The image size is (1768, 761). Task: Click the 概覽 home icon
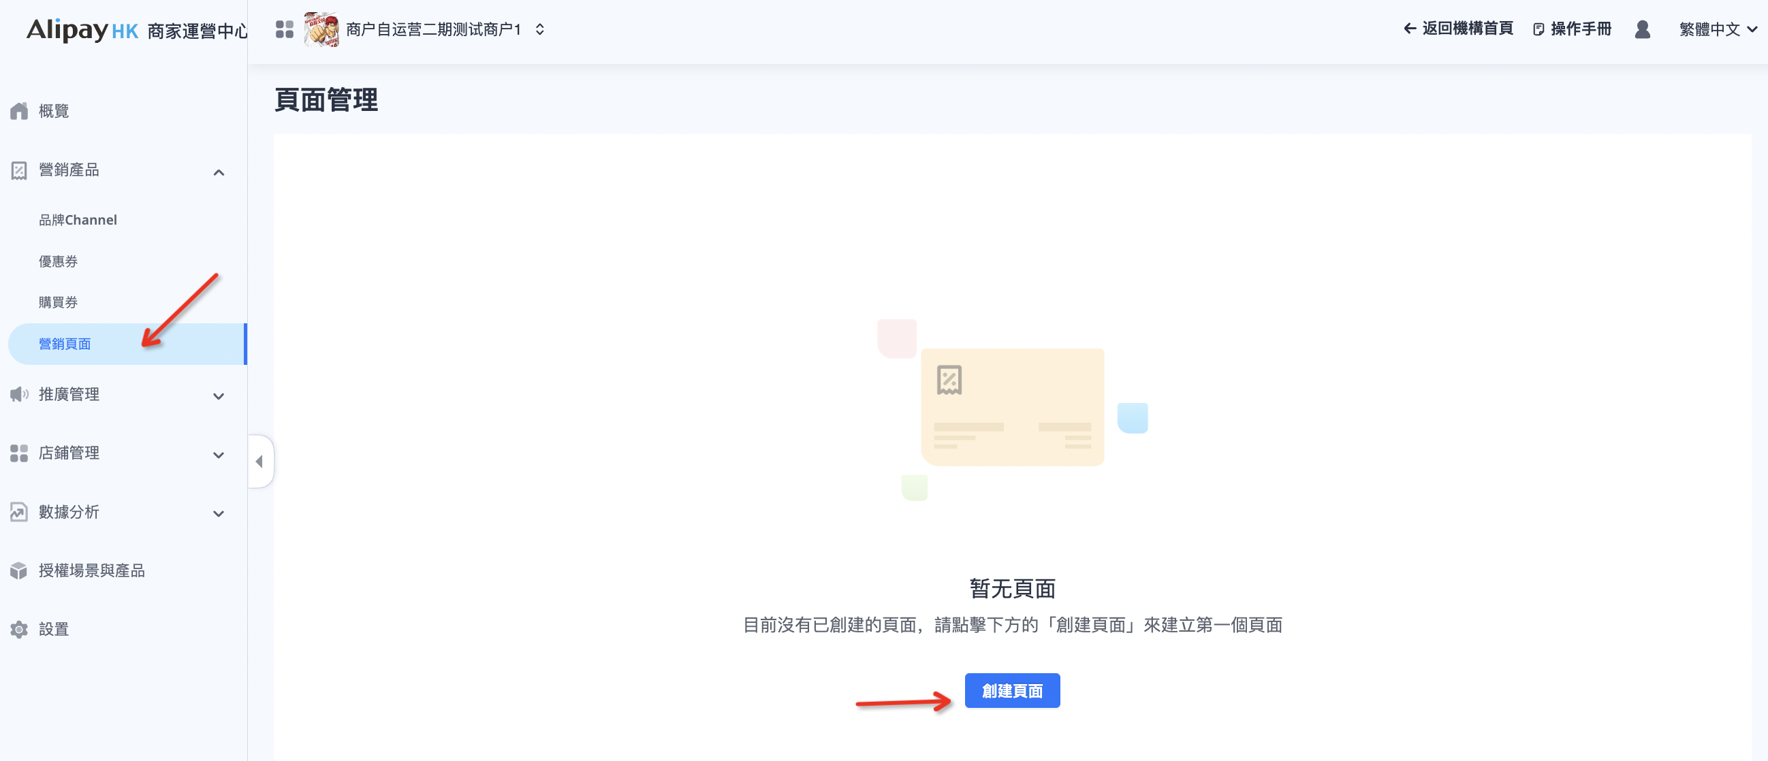click(19, 111)
